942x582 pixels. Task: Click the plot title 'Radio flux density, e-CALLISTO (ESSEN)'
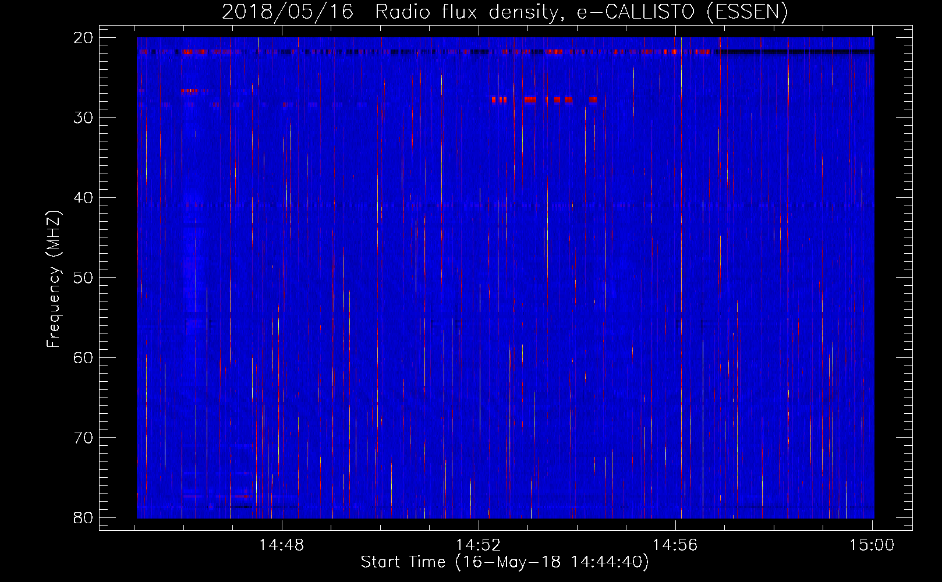point(581,12)
